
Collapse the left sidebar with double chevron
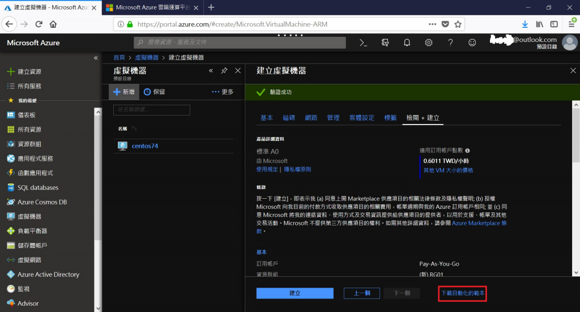tap(96, 58)
